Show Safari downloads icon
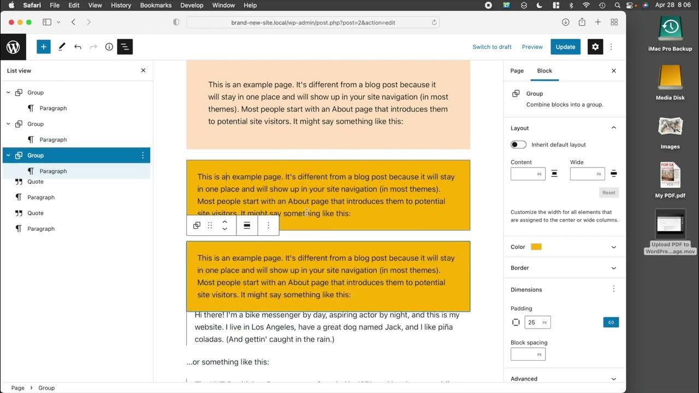Viewport: 699px width, 393px height. pos(566,22)
